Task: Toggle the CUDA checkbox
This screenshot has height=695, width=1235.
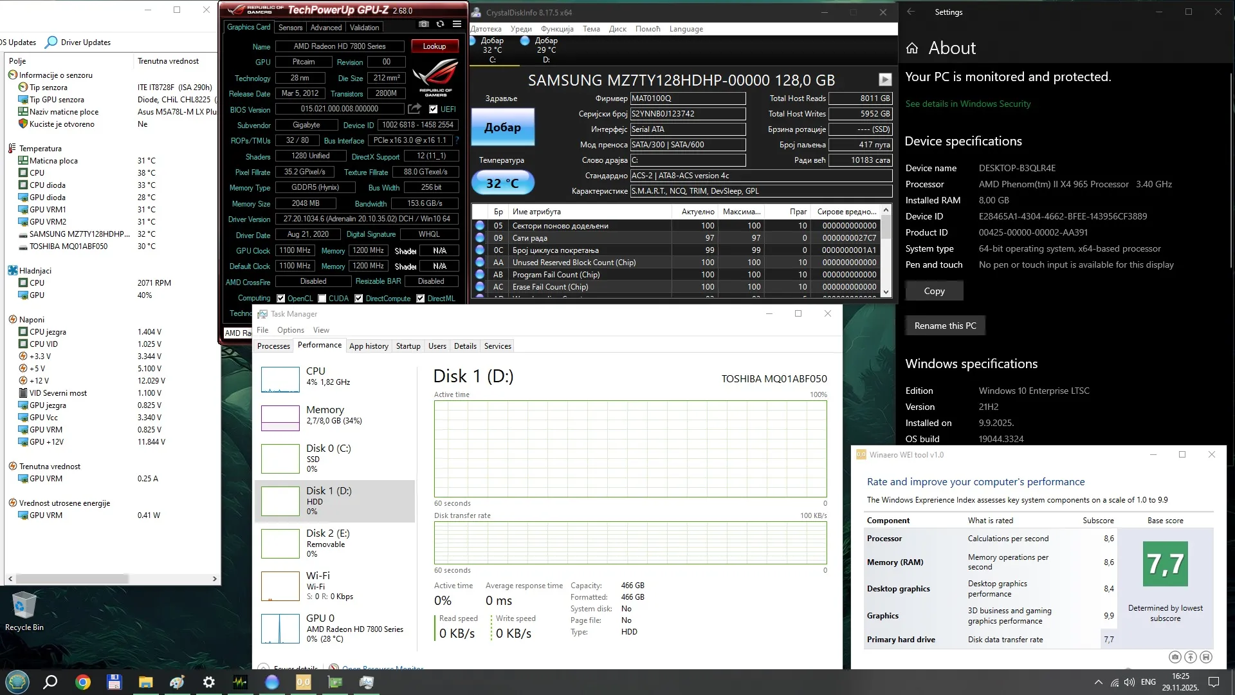Action: pyautogui.click(x=322, y=299)
